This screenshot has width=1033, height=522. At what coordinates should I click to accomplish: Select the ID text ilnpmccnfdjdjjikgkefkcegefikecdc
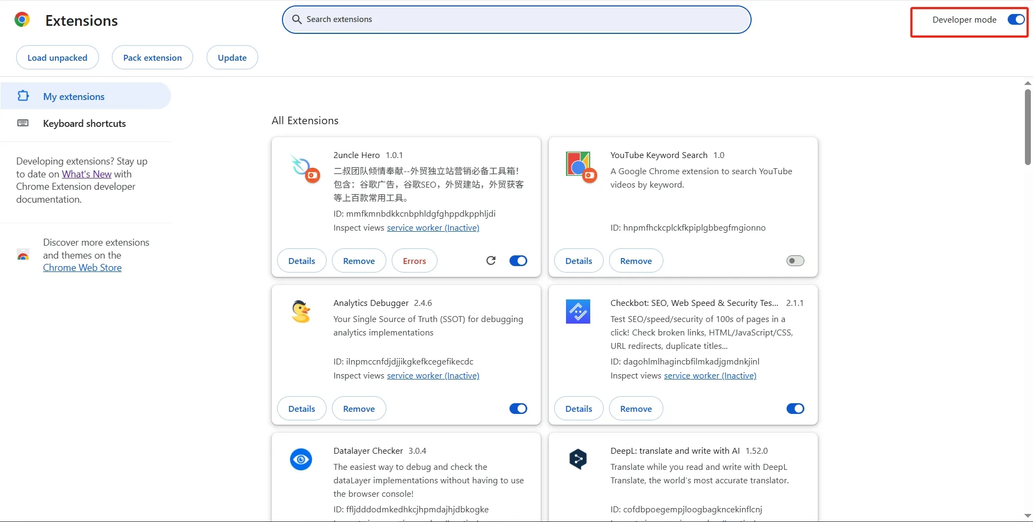point(410,362)
